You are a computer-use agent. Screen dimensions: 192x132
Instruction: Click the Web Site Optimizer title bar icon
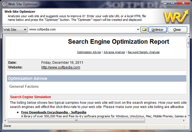(5, 4)
